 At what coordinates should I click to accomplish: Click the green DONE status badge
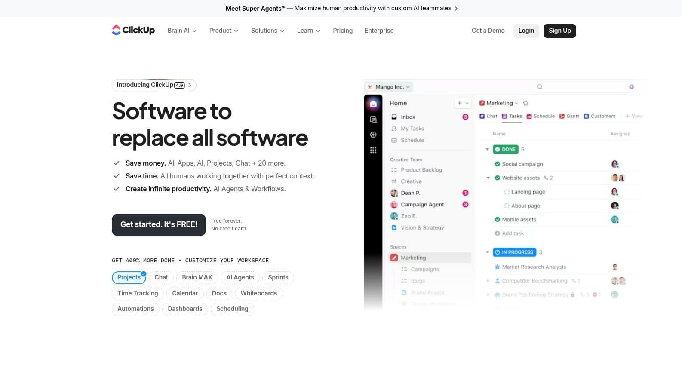505,149
